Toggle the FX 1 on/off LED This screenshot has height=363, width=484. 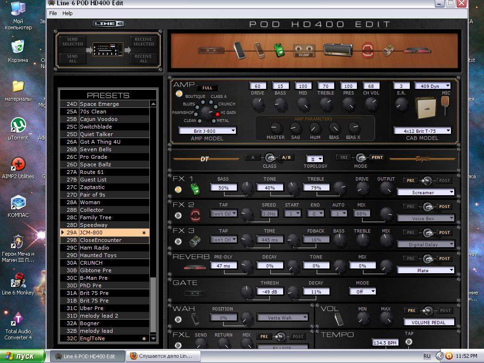178,190
